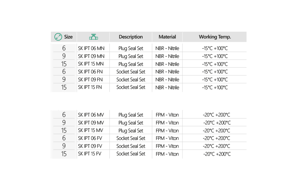
Task: Pick the SK IPT 15 FN code
Action: (x=91, y=87)
